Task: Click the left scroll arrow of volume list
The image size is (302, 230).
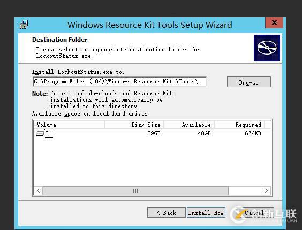Action: pyautogui.click(x=39, y=191)
